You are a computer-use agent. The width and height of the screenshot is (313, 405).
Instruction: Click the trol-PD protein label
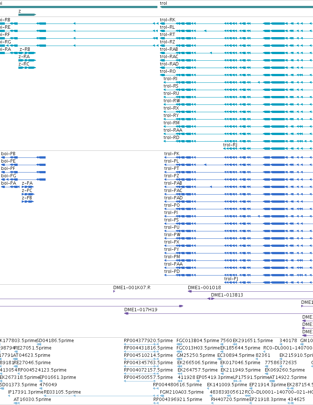[172, 271]
